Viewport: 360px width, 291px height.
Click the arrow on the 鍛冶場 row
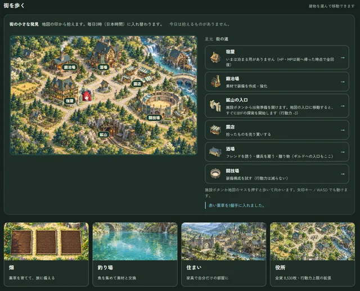[x=343, y=82]
